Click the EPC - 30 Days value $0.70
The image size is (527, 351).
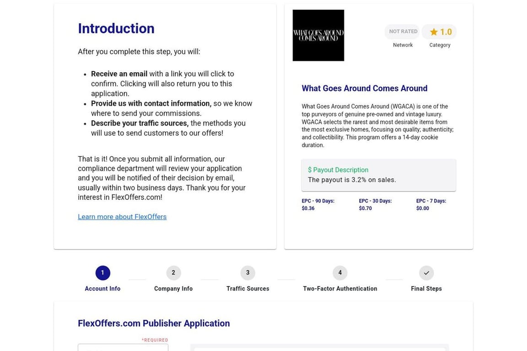(x=366, y=208)
